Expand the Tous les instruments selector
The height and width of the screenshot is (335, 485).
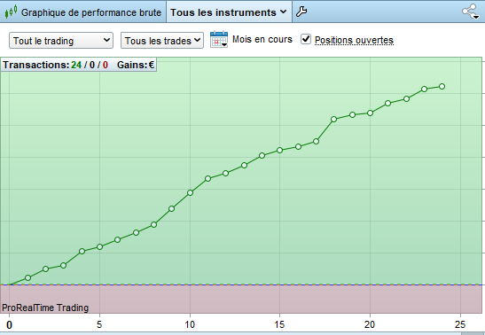[x=229, y=12]
